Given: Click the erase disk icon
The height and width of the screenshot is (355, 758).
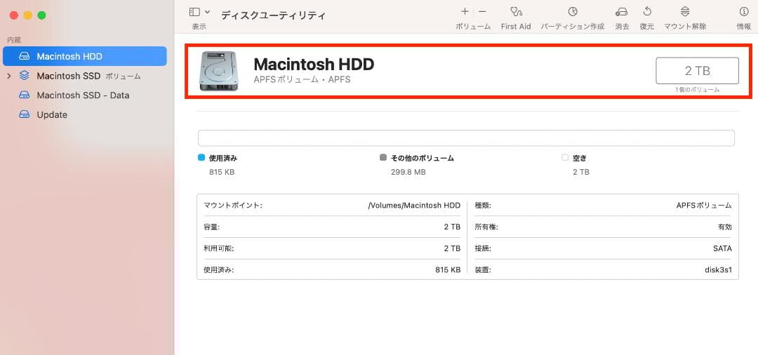Looking at the screenshot, I should pos(622,12).
